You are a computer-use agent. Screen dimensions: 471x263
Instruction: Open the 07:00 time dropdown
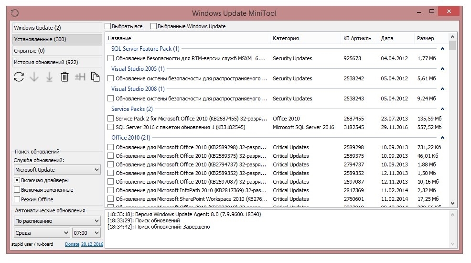(x=86, y=233)
